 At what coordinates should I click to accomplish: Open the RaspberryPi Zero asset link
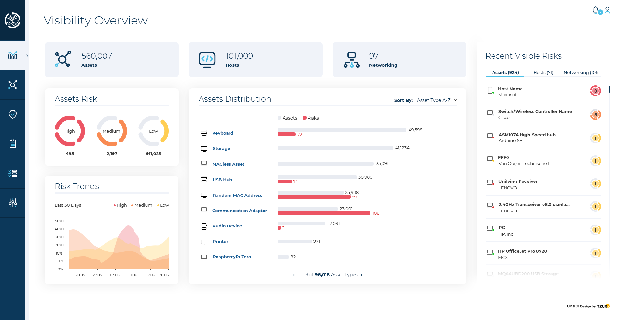(232, 257)
